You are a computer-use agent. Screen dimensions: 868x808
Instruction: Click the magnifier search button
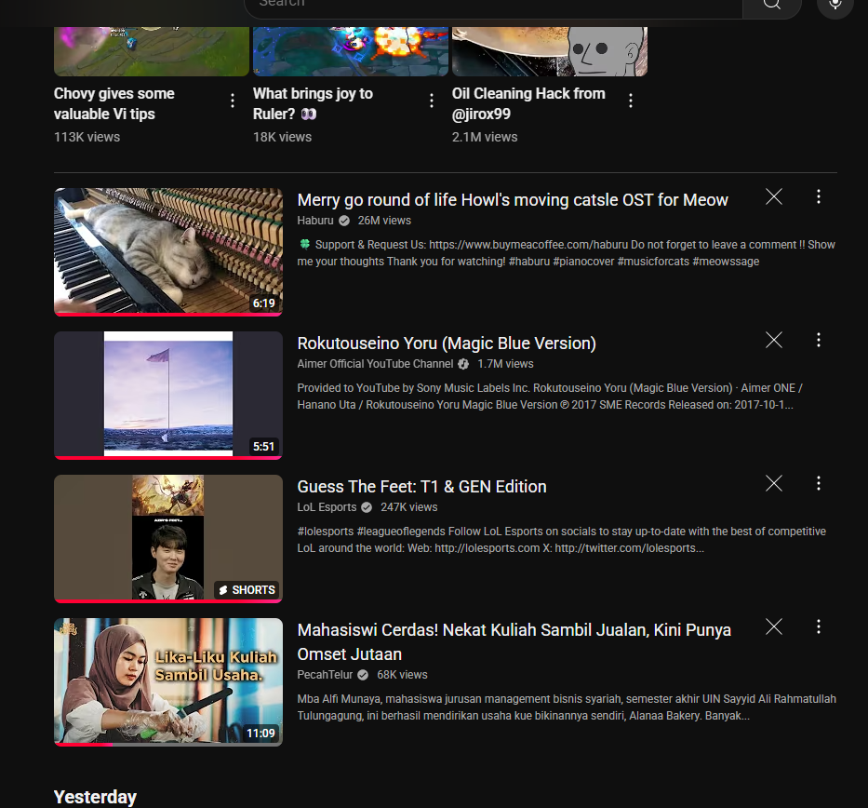pos(771,6)
